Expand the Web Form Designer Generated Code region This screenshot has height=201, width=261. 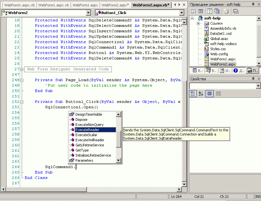(x=22, y=69)
